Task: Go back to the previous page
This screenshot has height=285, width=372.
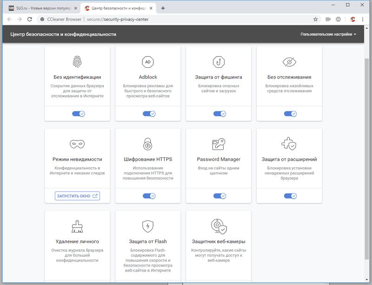Action: pyautogui.click(x=9, y=19)
